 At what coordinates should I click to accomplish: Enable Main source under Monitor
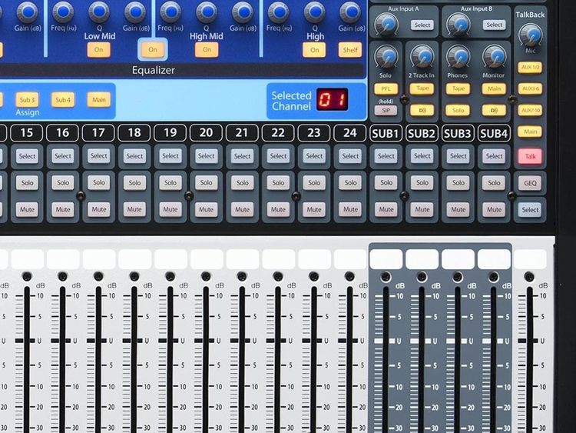494,88
